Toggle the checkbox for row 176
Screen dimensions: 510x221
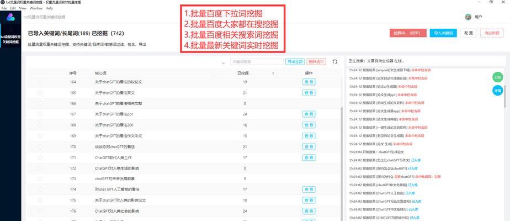(x=40, y=211)
